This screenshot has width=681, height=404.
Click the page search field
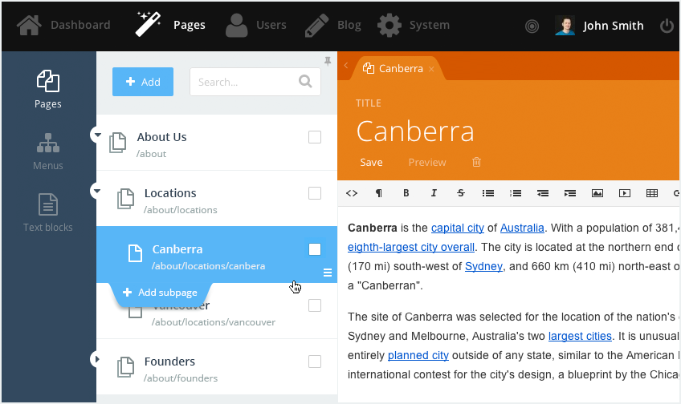(x=245, y=82)
